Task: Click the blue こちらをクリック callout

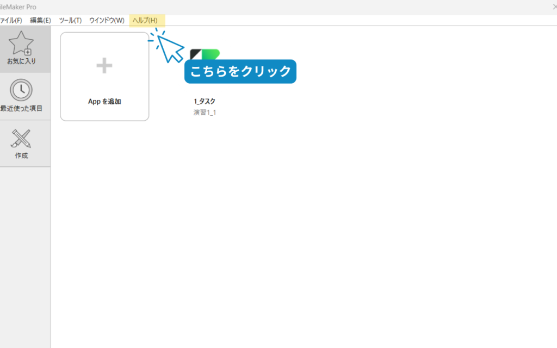Action: (240, 72)
